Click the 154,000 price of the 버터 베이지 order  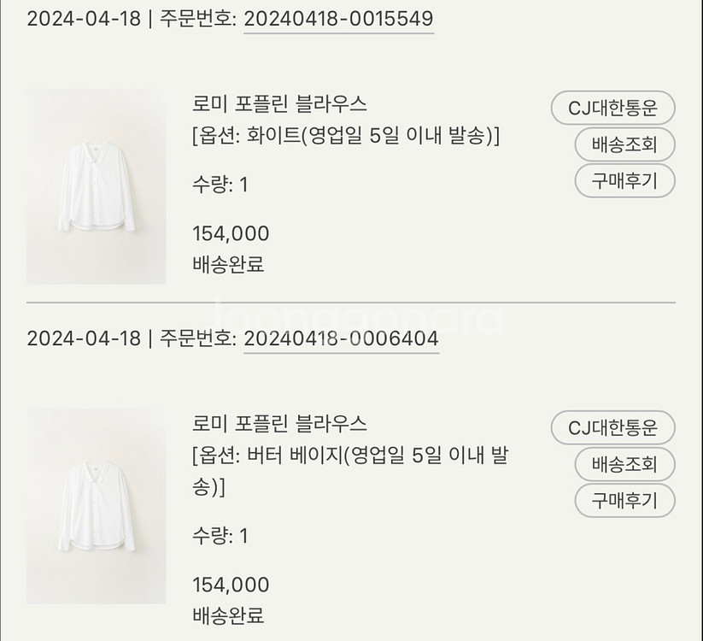[x=231, y=585]
